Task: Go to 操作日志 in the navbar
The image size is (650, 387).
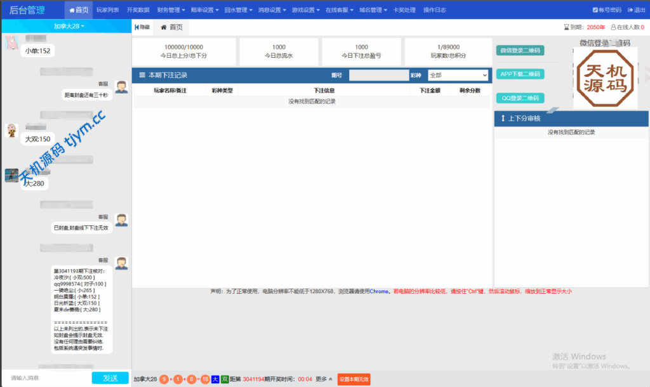Action: 435,10
